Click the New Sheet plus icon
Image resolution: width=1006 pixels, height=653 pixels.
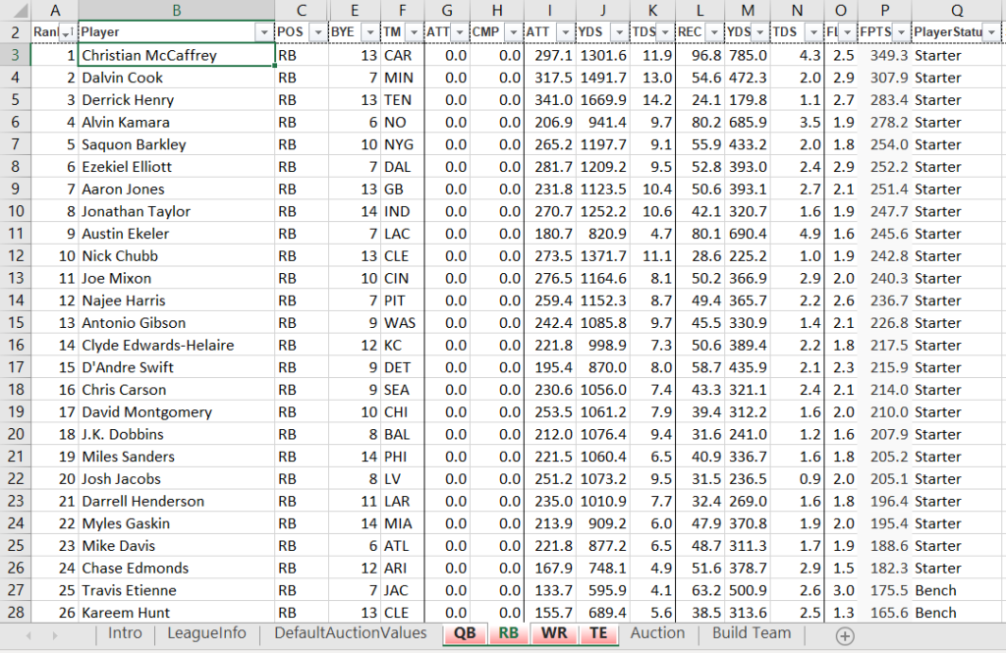pos(843,634)
